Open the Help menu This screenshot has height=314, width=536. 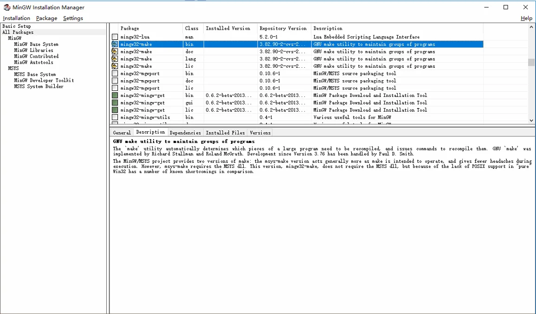pos(526,18)
